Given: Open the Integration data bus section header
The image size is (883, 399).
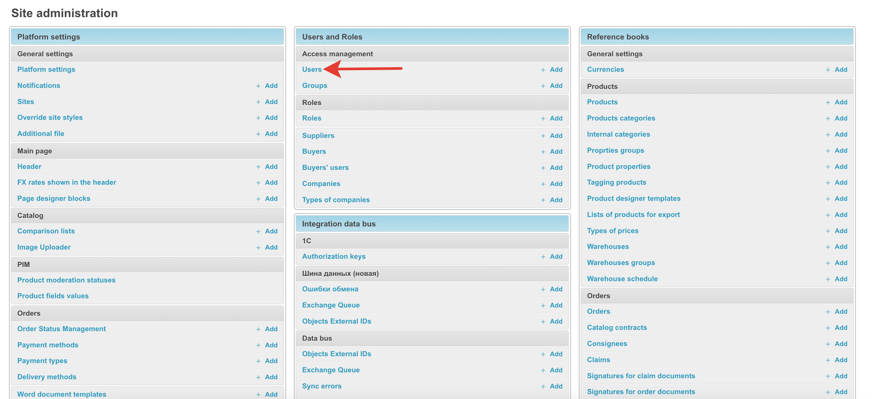Looking at the screenshot, I should [x=338, y=224].
